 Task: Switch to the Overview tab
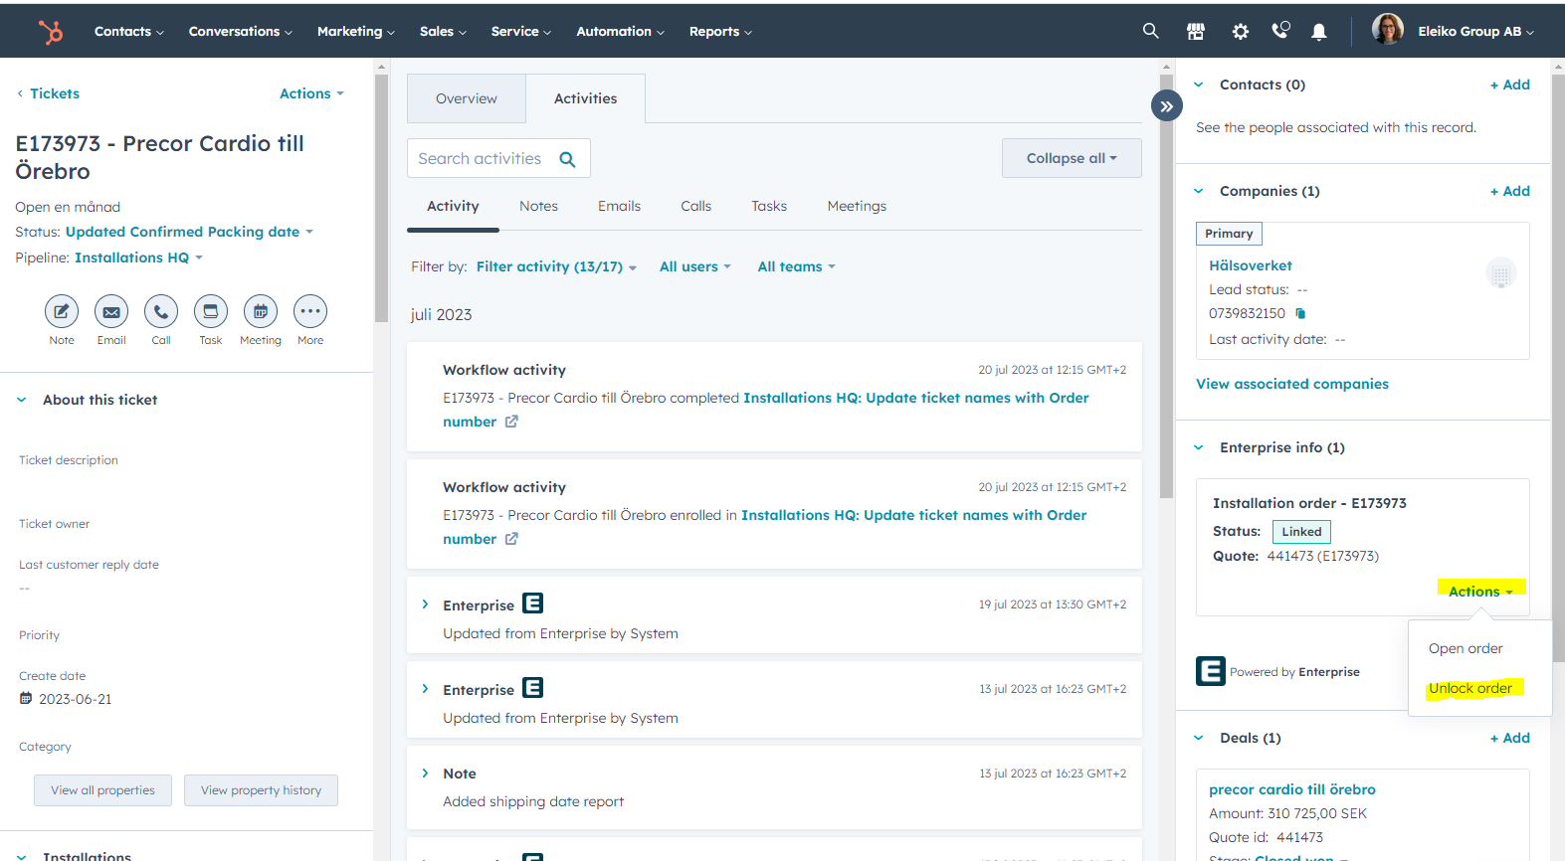point(466,98)
